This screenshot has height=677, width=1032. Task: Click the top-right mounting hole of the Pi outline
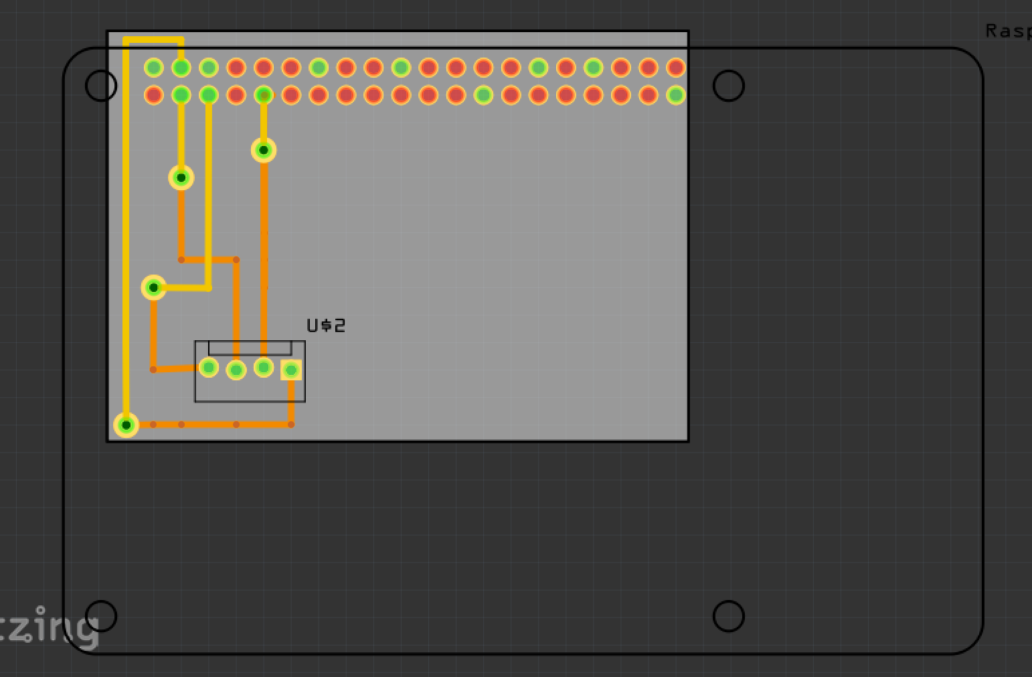tap(729, 86)
